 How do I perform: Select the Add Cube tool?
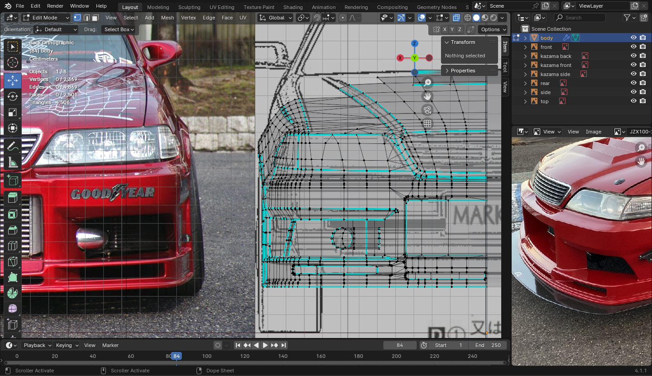pyautogui.click(x=13, y=180)
